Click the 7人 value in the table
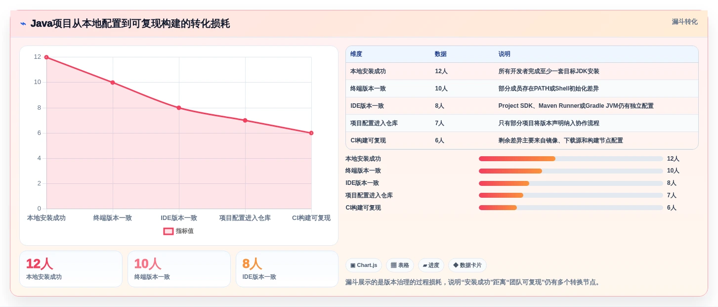718x307 pixels. pyautogui.click(x=439, y=123)
